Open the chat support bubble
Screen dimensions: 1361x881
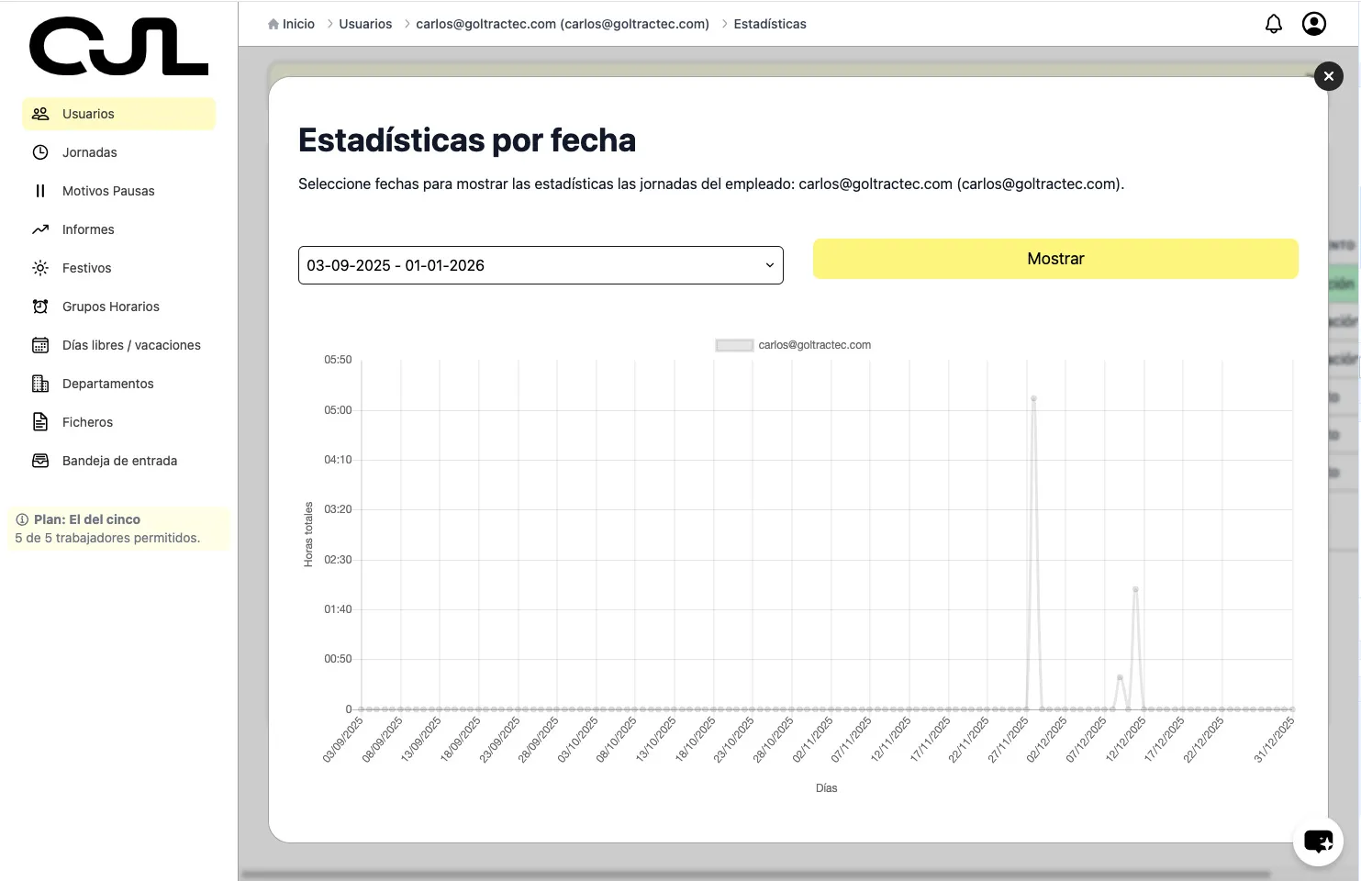tap(1318, 841)
